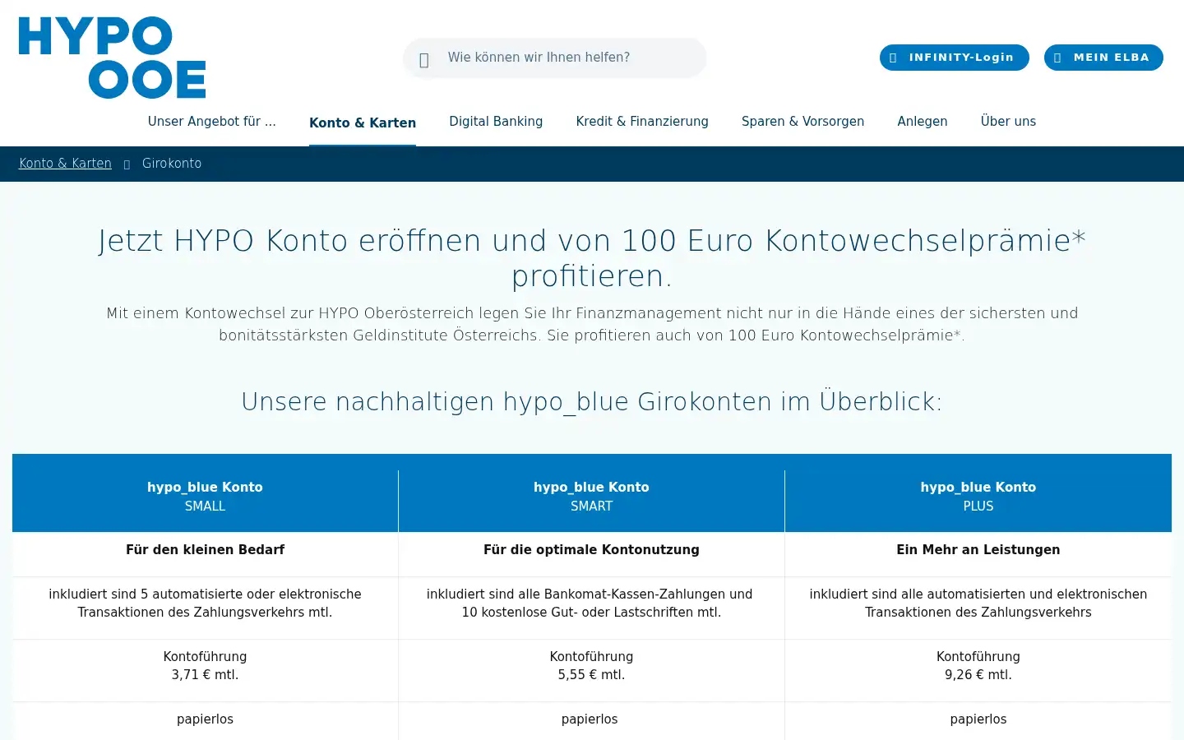Open the 'Kredit & Finanzierung' menu

pos(642,122)
